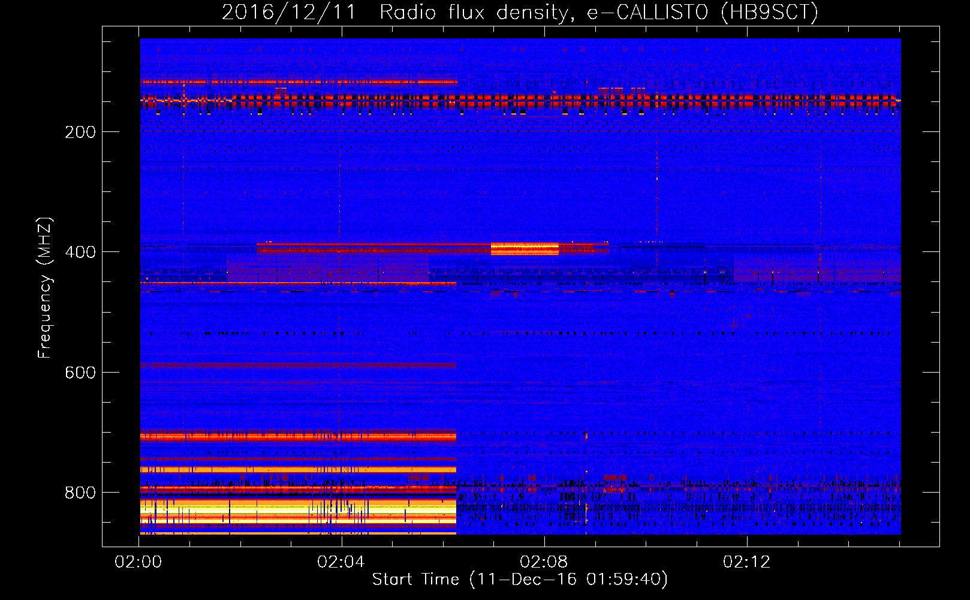The width and height of the screenshot is (970, 600).
Task: Click the 02:00 time tick label
Action: [138, 562]
